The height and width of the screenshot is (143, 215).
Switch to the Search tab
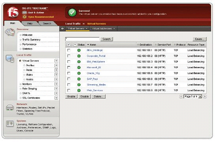pos(47,24)
